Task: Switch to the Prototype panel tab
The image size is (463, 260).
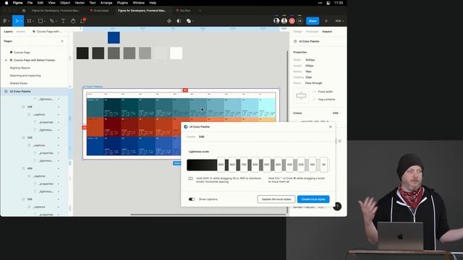Action: [x=312, y=32]
